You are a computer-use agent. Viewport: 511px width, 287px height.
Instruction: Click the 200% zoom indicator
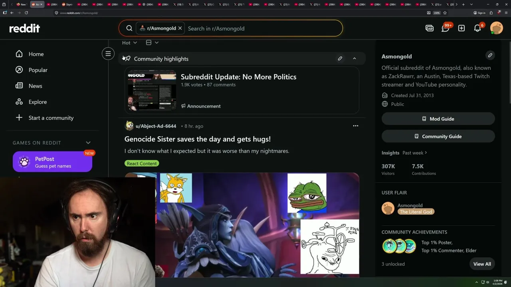(x=437, y=13)
